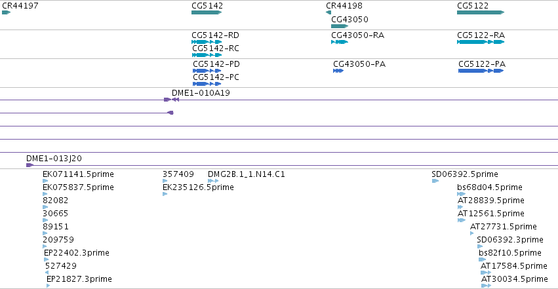Click the EP21827.3prime EST arrow
558x289 pixels.
point(49,286)
